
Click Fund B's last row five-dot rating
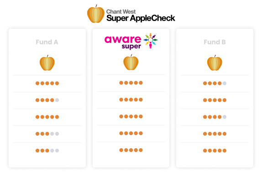215,151
